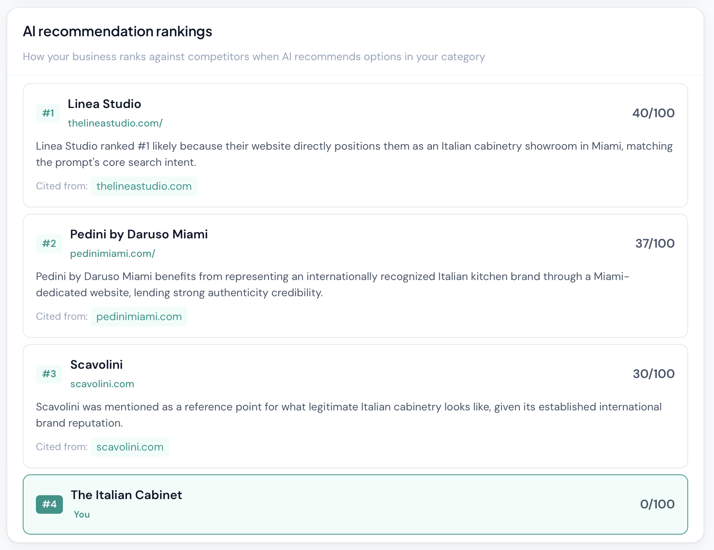
Task: Click the 40/100 score for Linea Studio
Action: 653,113
